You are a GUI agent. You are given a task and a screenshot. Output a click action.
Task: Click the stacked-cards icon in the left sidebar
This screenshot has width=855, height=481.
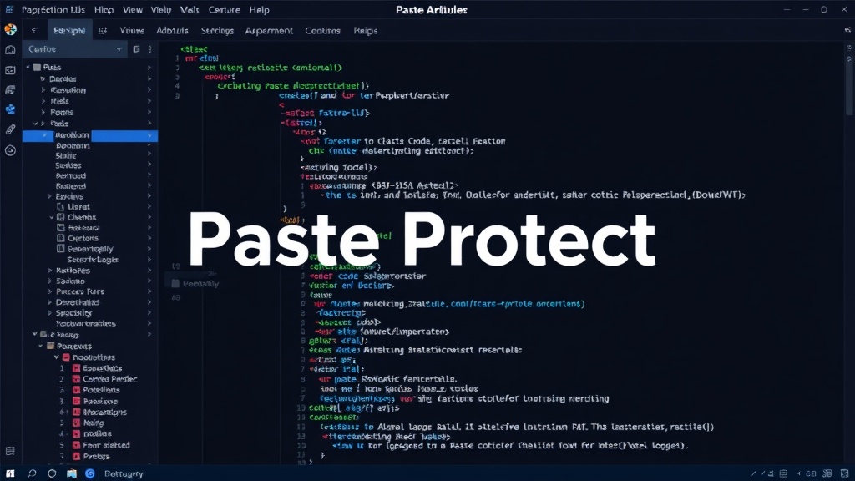click(x=10, y=90)
